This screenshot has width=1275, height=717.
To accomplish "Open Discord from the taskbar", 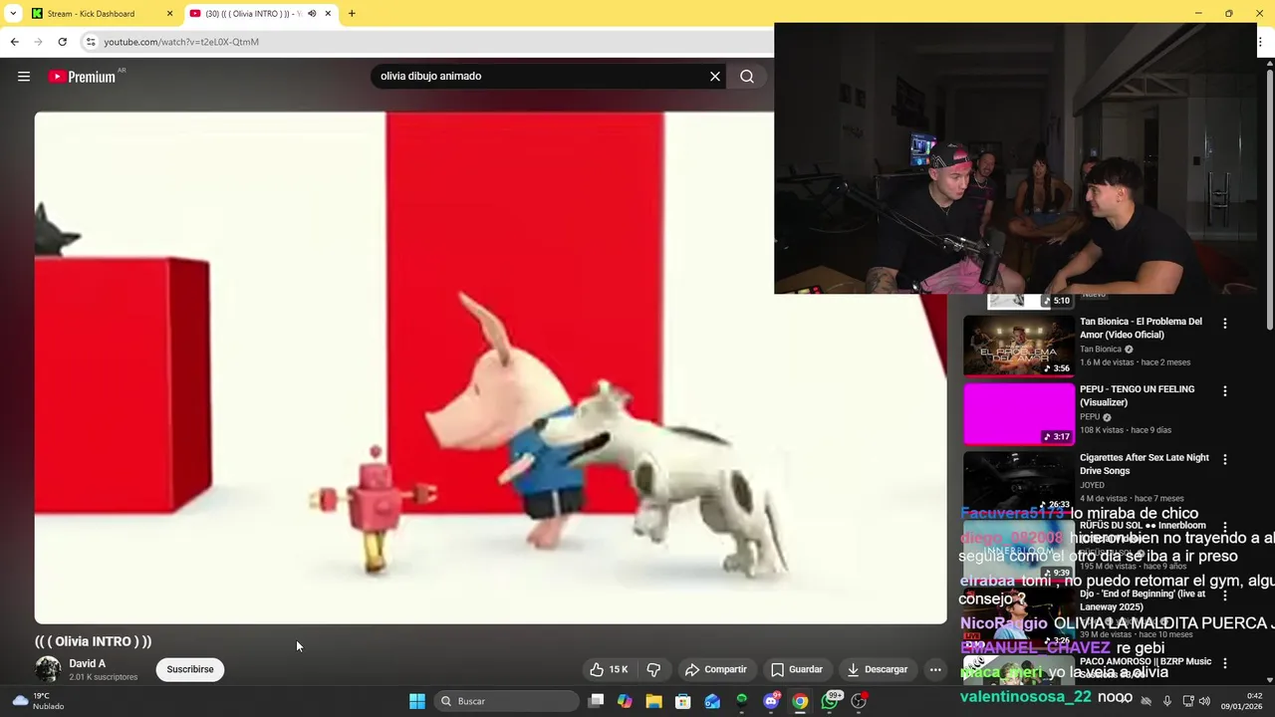I will [771, 701].
